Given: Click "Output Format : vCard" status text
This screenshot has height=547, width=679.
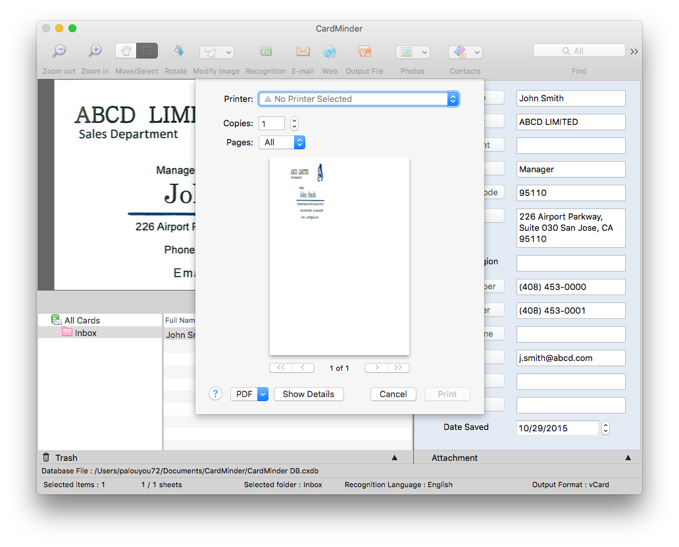Looking at the screenshot, I should pyautogui.click(x=570, y=485).
